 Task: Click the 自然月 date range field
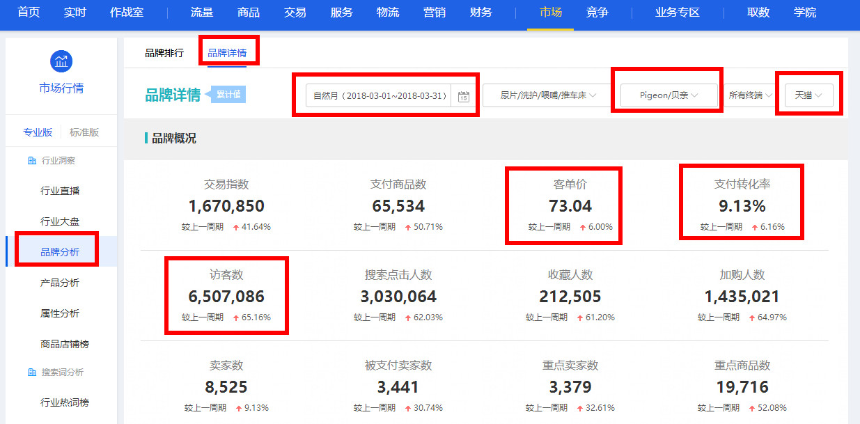380,96
